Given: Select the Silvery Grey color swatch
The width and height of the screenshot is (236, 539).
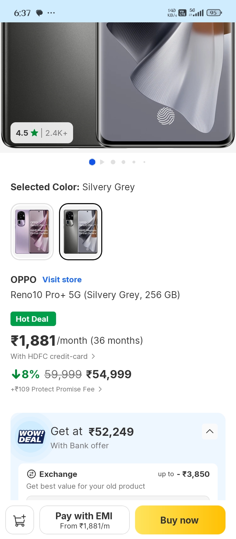Looking at the screenshot, I should coord(81,232).
